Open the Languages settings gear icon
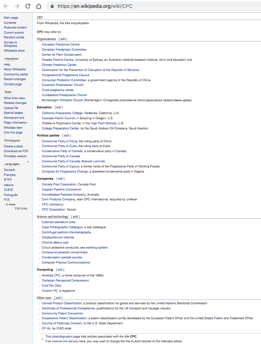 coord(28,162)
